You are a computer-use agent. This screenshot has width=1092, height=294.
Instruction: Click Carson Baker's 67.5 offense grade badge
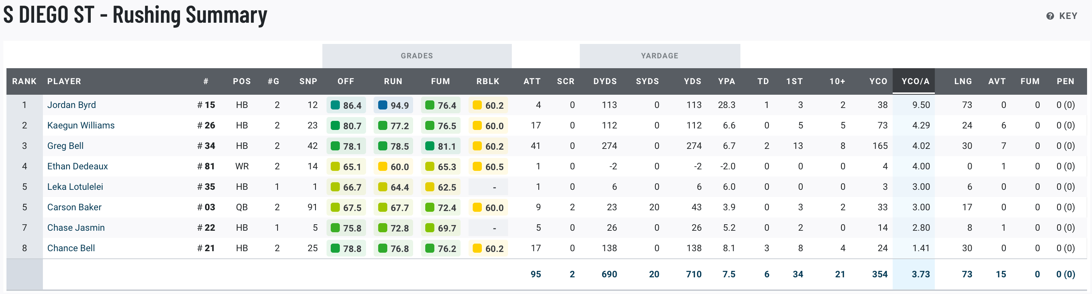tap(346, 208)
